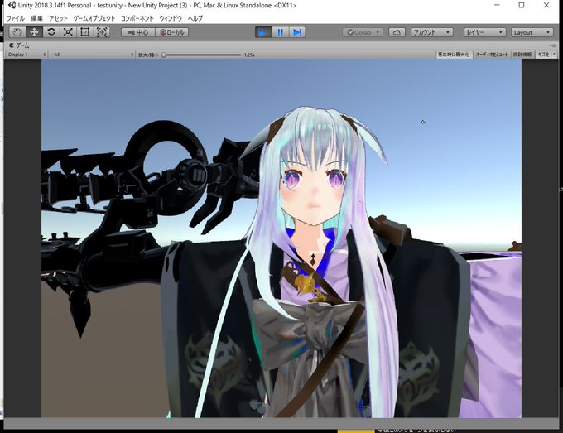Toggle 統計情報 stats button
Viewport: 563px width, 433px height.
pyautogui.click(x=522, y=55)
